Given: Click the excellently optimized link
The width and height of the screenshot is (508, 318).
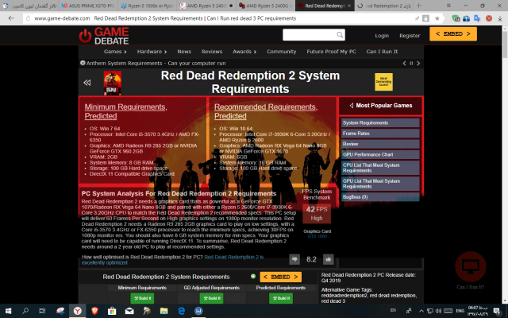Looking at the screenshot, I should (x=173, y=260).
